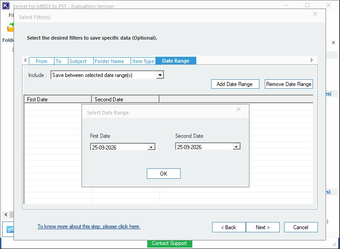Click the Add Date Range button
The image size is (340, 249).
pyautogui.click(x=235, y=84)
